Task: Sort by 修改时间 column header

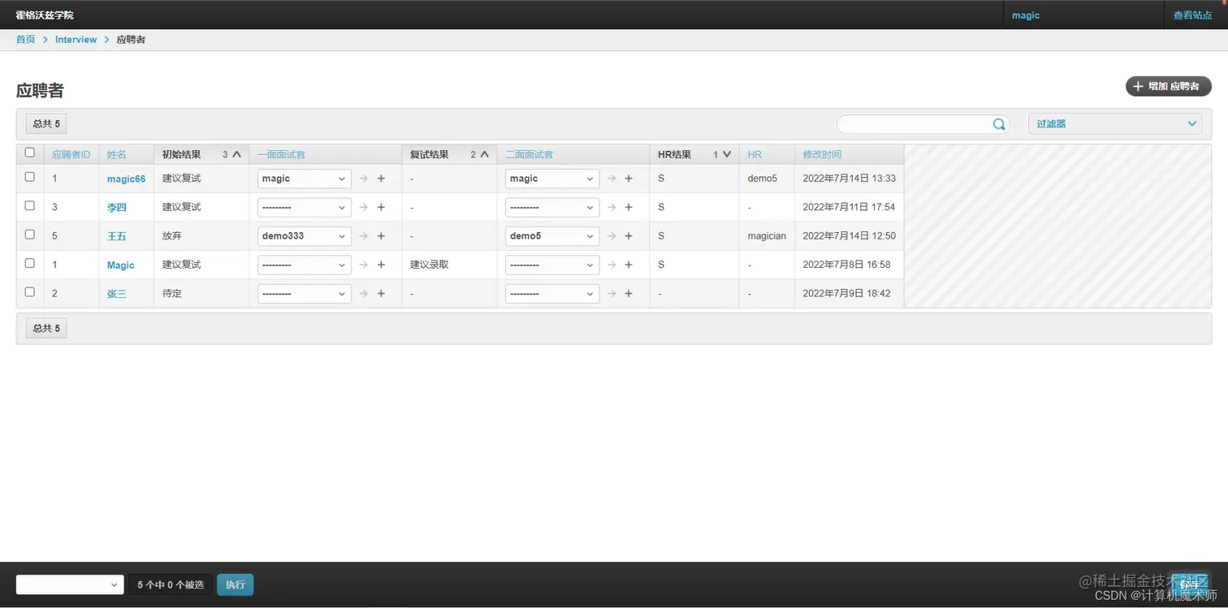Action: click(822, 154)
